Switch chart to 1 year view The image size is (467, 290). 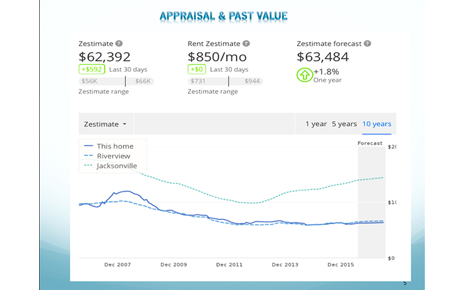[316, 124]
